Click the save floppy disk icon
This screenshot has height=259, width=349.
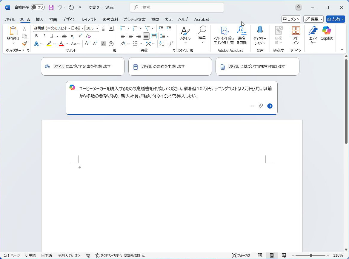(51, 7)
